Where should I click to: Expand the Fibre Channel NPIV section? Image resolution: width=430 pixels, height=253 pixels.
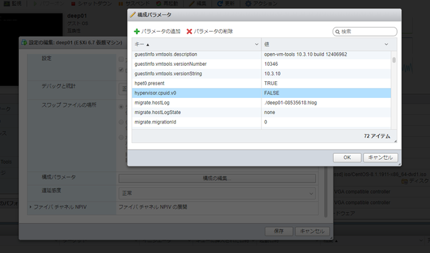(30, 207)
